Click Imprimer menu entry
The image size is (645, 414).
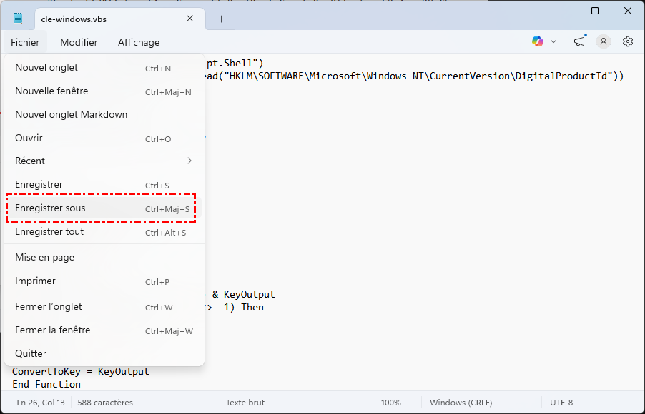click(36, 281)
